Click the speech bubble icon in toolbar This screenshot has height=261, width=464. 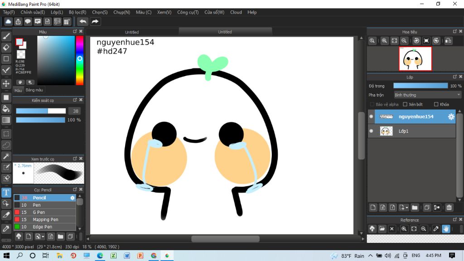[x=28, y=22]
